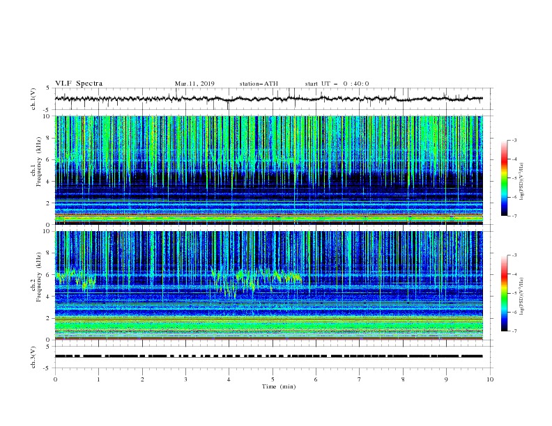Click the 'station=ATH' label
552x426 pixels.
pos(259,84)
